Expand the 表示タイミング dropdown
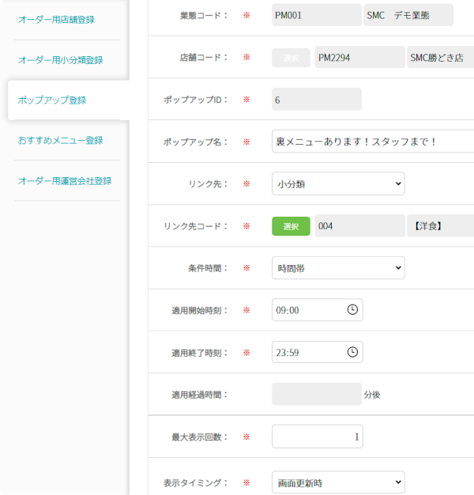The height and width of the screenshot is (495, 474). tap(337, 482)
